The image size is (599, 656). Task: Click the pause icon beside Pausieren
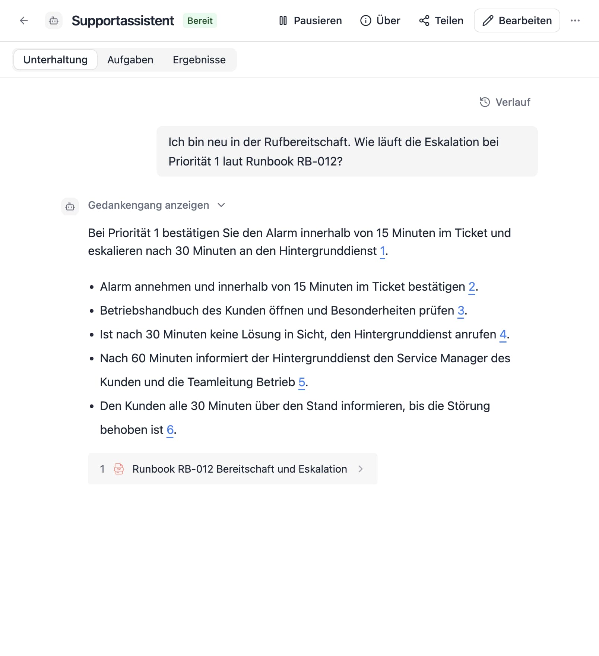click(x=283, y=20)
